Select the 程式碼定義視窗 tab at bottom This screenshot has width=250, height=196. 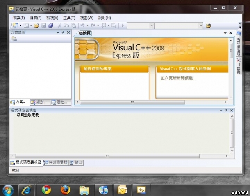point(26,163)
